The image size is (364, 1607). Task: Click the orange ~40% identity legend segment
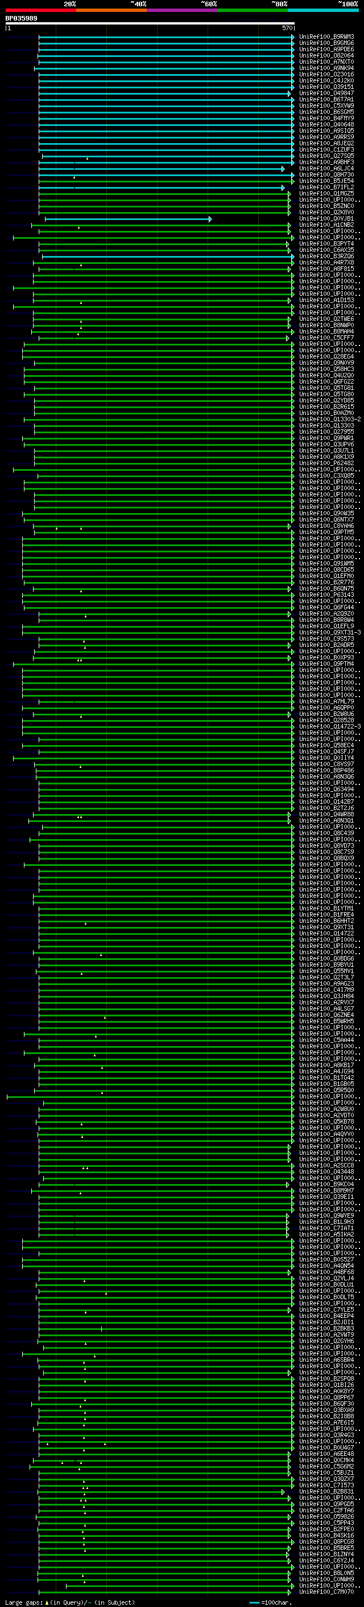pos(111,10)
